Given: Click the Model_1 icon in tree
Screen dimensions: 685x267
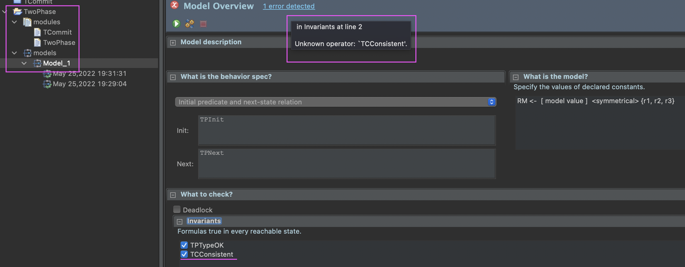Looking at the screenshot, I should [x=37, y=63].
